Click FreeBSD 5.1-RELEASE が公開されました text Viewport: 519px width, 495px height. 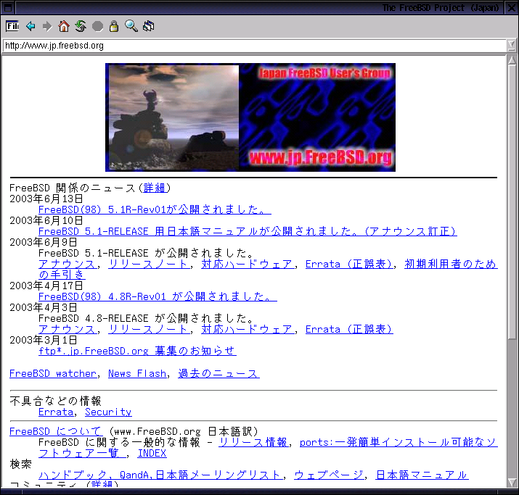146,254
